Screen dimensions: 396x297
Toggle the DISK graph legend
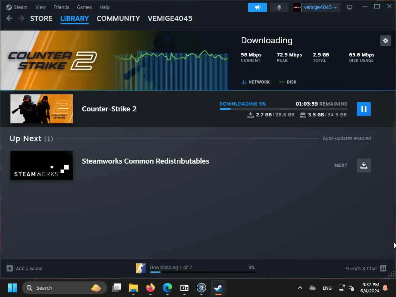tap(288, 82)
